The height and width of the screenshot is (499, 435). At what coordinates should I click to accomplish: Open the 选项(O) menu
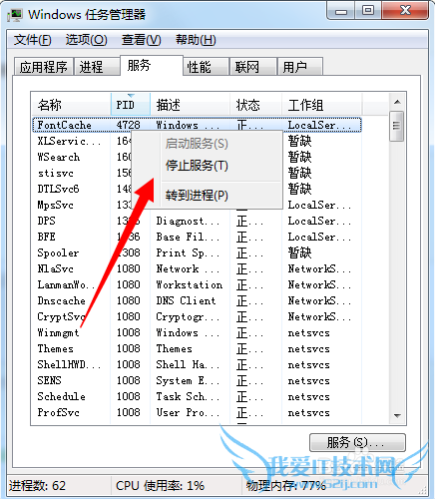tap(87, 40)
